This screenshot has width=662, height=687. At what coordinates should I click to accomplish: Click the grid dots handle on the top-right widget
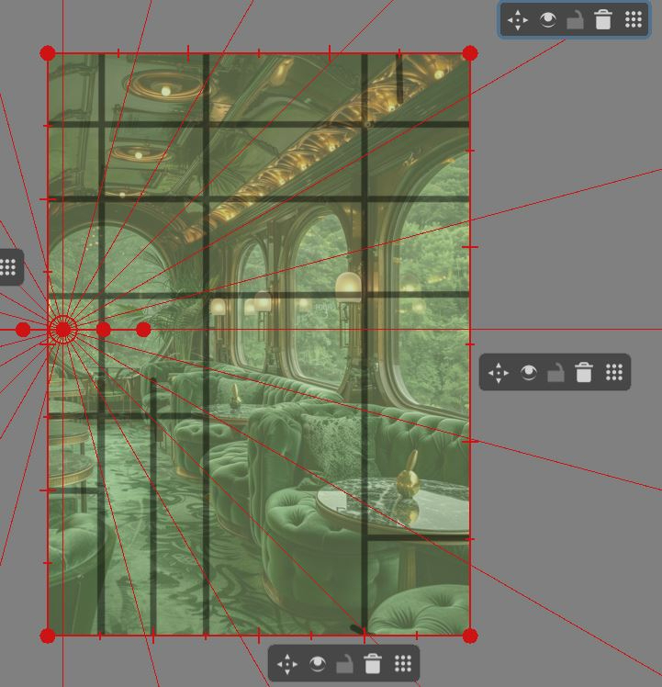(633, 20)
